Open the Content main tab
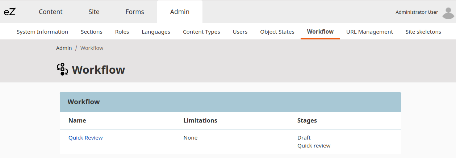Image resolution: width=456 pixels, height=158 pixels. pyautogui.click(x=51, y=12)
